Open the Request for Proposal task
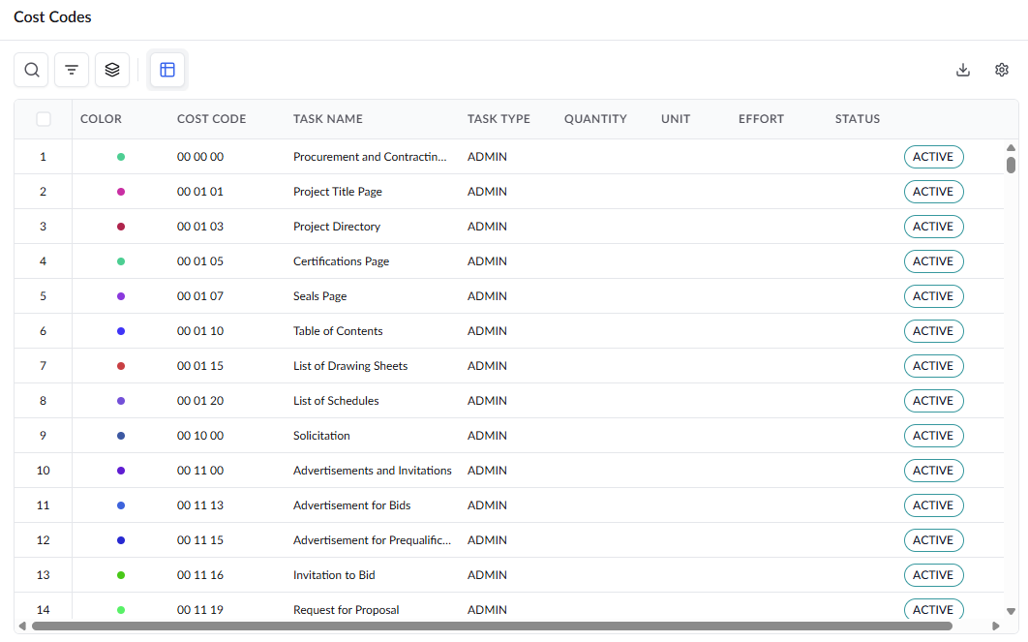 pos(347,610)
